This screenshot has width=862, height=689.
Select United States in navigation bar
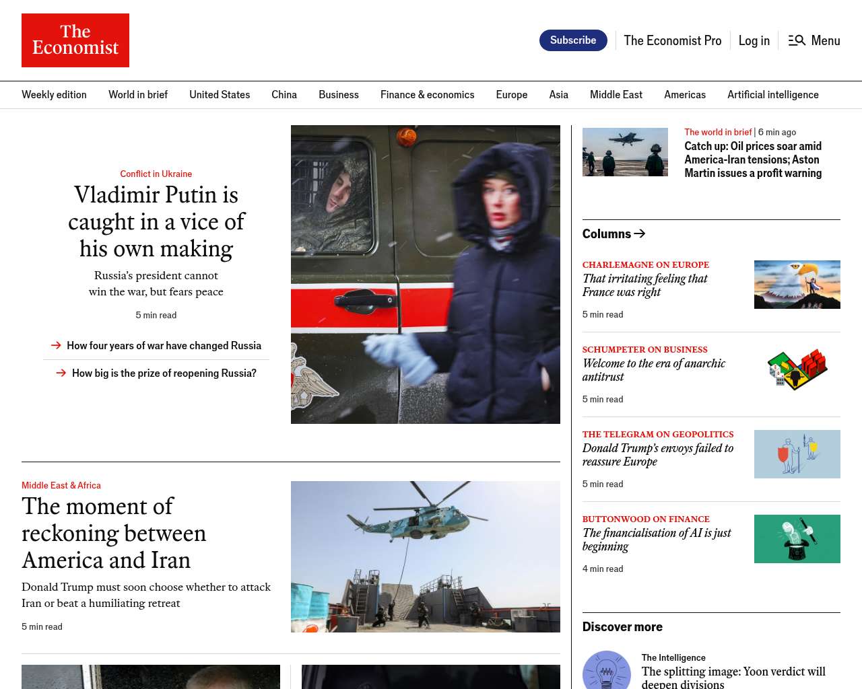click(x=220, y=95)
